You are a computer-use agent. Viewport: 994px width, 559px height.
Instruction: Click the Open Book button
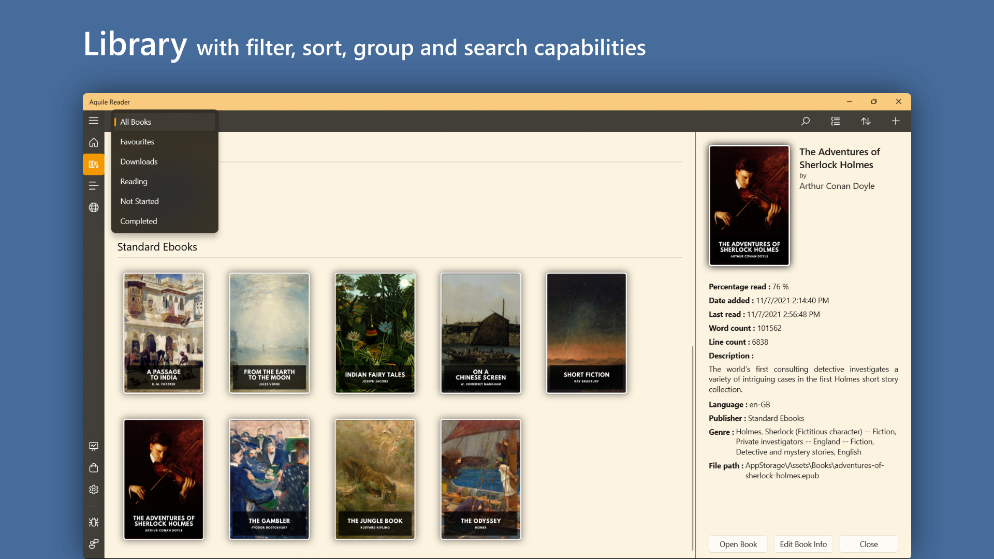coord(738,544)
